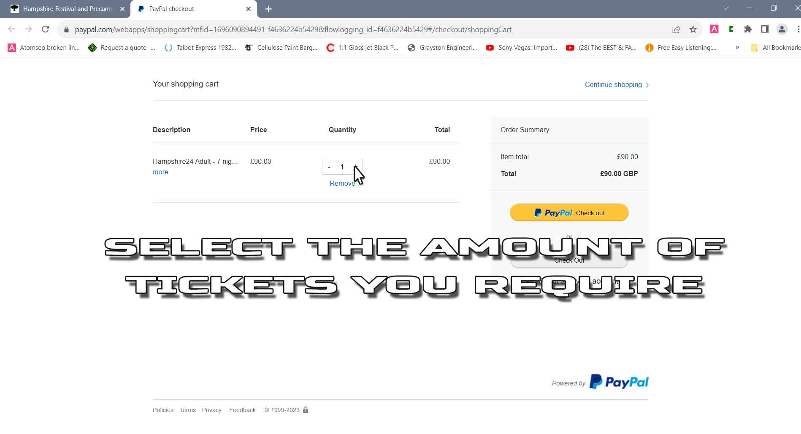
Task: Open the Request a quote bookmark
Action: tap(122, 48)
